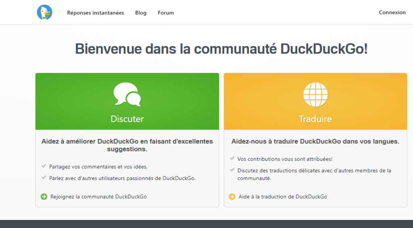Viewport: 413px width, 228px height.
Task: Click heading Aidez-nous à traduire DuckDuckGo
Action: point(315,141)
